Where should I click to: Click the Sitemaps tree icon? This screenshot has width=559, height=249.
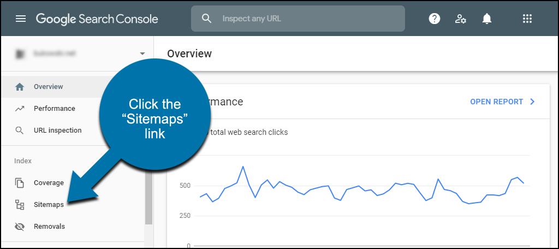click(20, 205)
